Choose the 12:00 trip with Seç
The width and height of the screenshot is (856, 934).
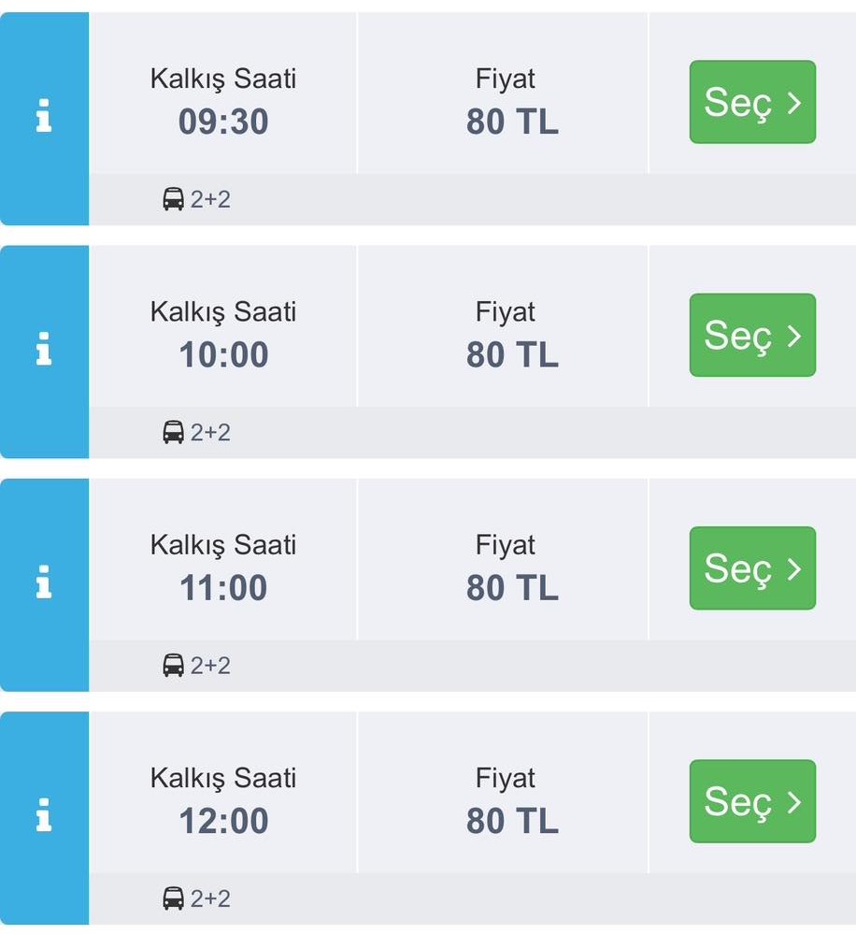coord(752,801)
